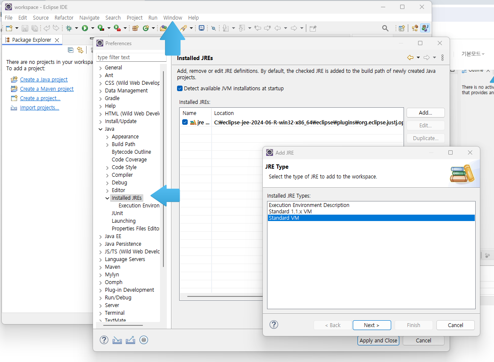Collapse the Installed JREs node

tap(108, 198)
